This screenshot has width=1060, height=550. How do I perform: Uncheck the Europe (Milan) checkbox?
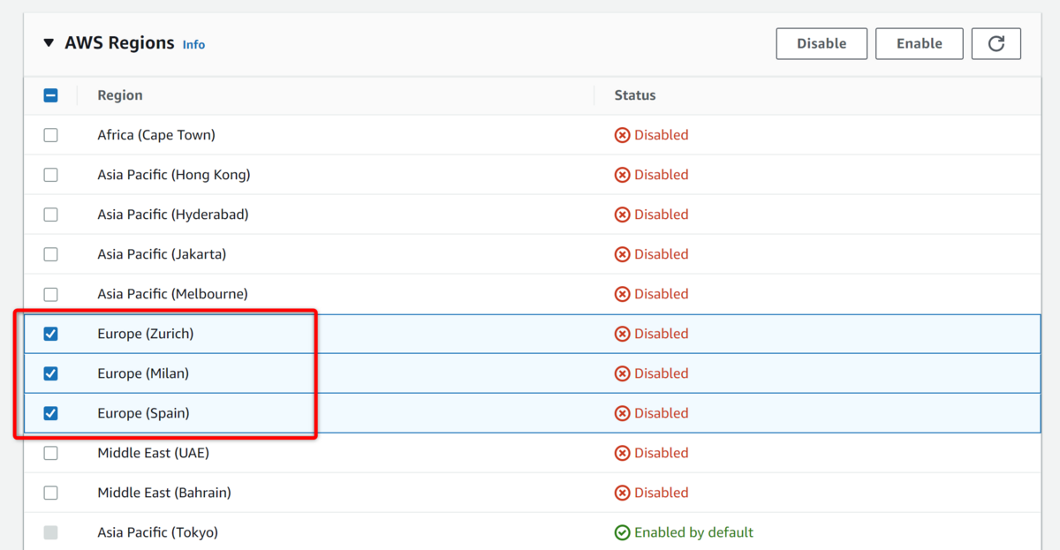[x=50, y=373]
